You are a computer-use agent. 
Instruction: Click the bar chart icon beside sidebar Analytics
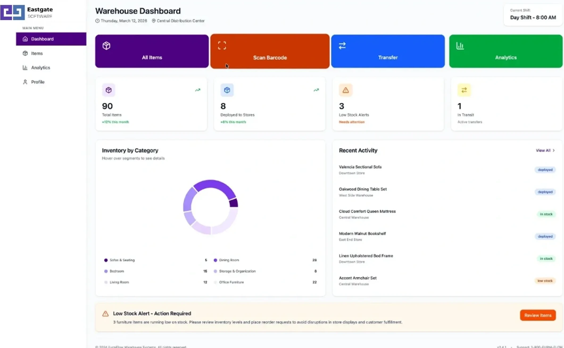[25, 68]
